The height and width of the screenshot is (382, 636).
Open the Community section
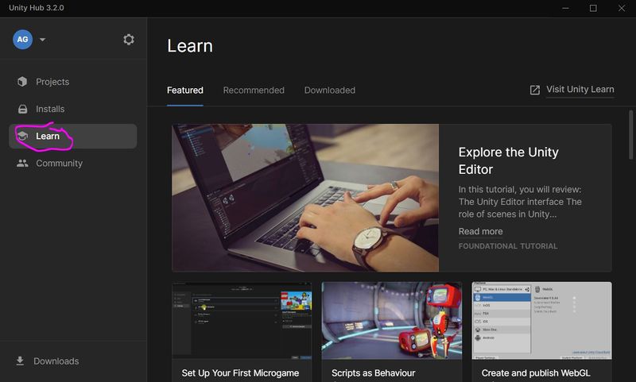[72, 164]
